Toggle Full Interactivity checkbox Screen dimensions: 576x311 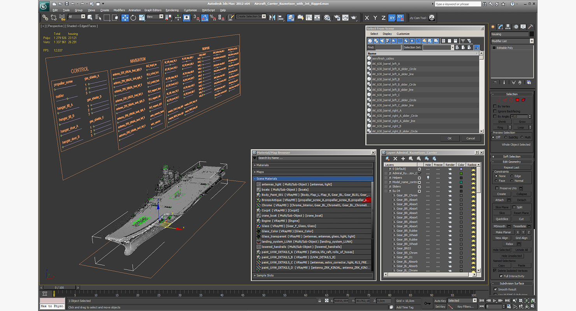tap(501, 276)
